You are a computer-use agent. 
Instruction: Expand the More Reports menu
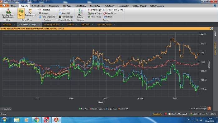pyautogui.click(x=80, y=13)
